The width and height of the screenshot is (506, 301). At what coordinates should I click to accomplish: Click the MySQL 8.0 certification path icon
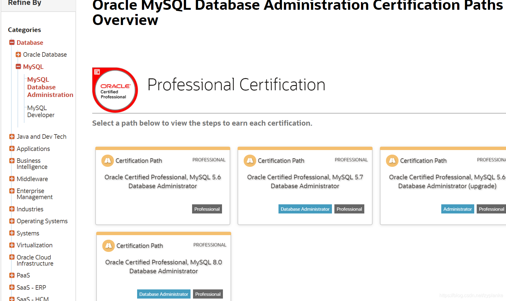[108, 245]
